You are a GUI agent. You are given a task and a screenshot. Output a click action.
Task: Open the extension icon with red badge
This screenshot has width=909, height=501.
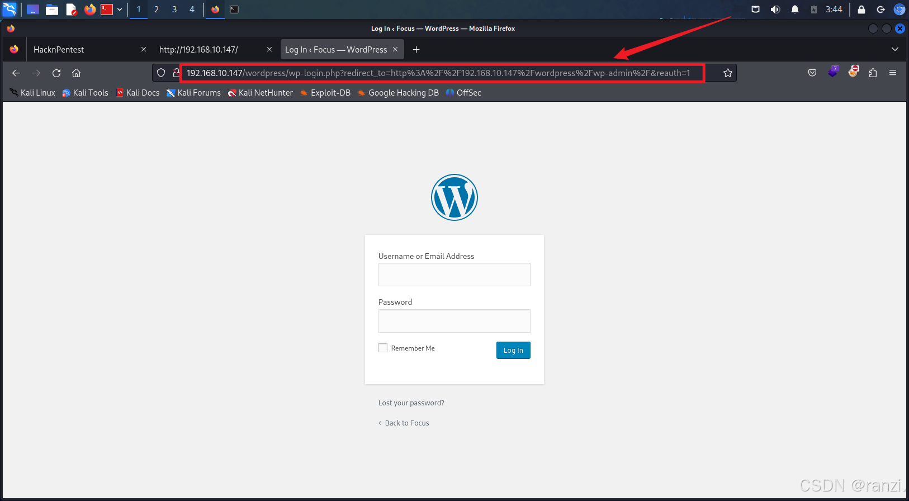(853, 72)
